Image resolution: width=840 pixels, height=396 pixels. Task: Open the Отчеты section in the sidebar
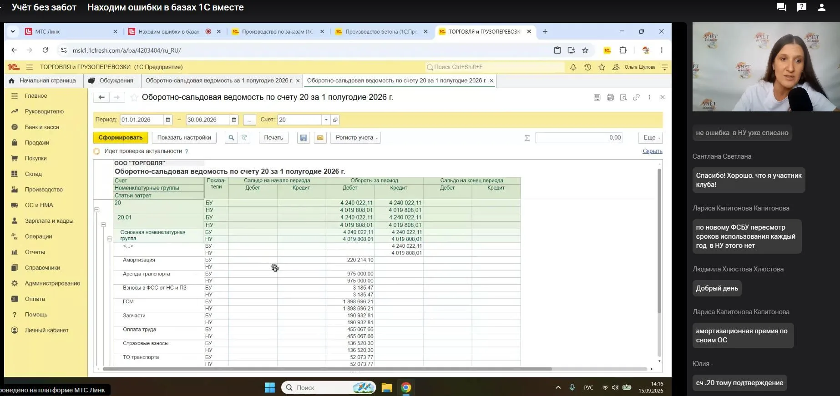pos(35,252)
